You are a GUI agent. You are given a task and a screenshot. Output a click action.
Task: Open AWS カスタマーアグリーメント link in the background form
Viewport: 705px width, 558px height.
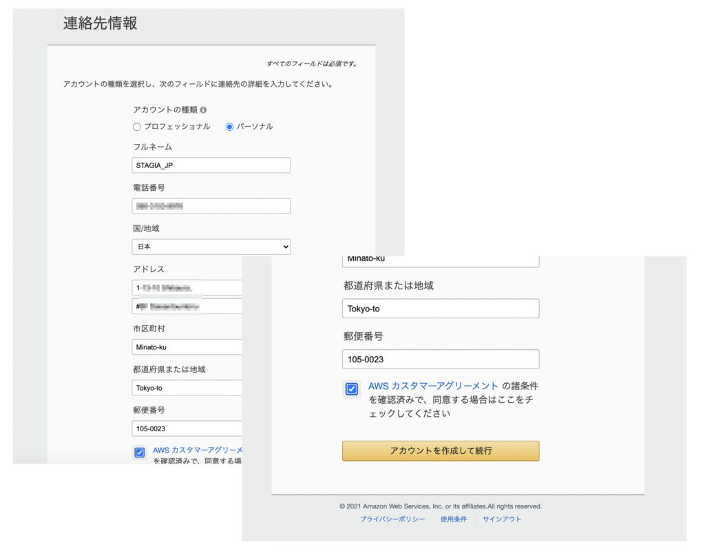197,451
